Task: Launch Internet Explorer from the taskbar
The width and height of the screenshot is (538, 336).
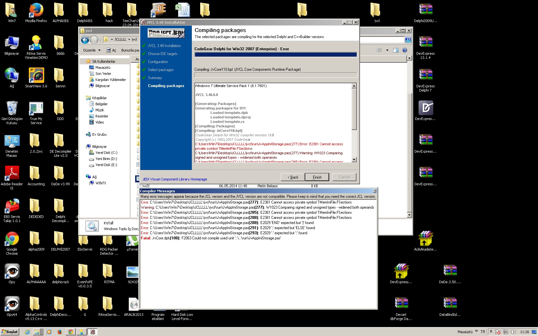Action: (27, 332)
